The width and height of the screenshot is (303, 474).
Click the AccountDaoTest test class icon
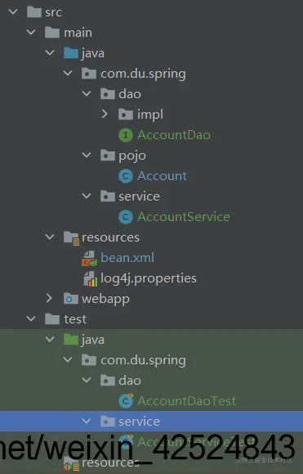pos(126,401)
